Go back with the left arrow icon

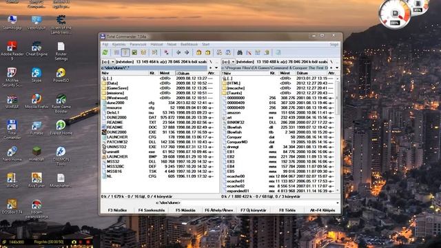(x=178, y=52)
